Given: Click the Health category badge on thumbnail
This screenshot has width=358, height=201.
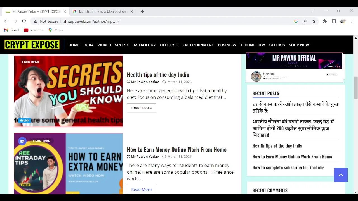Looking at the screenshot, I should click(24, 121).
